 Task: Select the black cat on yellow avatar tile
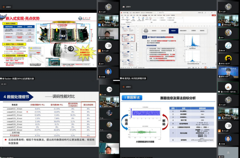228,59
